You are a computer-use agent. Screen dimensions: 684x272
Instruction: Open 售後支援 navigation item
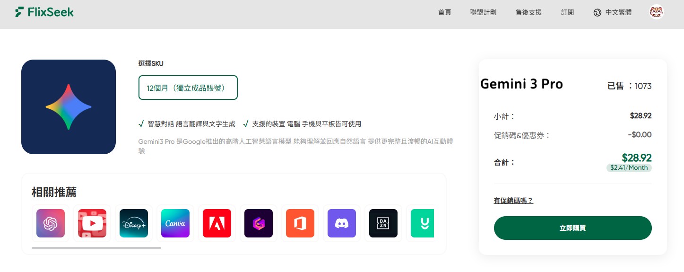pos(528,12)
